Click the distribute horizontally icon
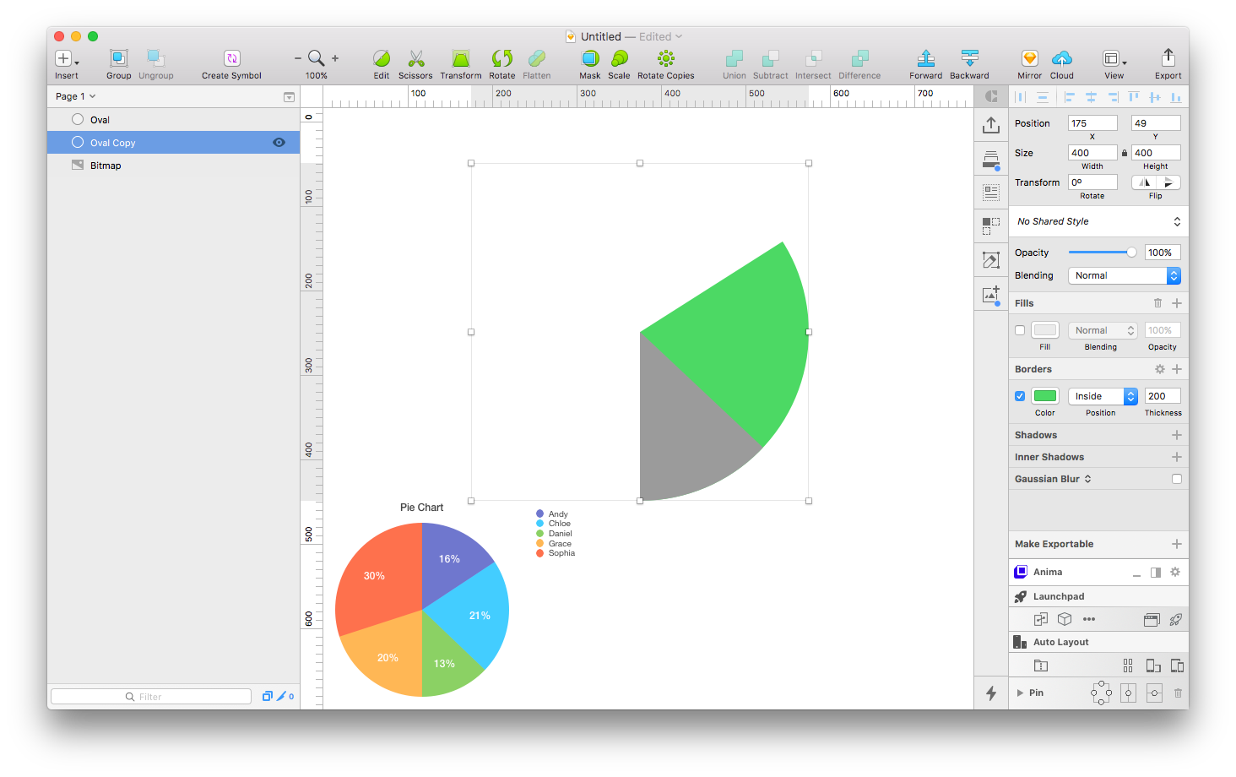Screen dimensions: 1236x777 1020,97
